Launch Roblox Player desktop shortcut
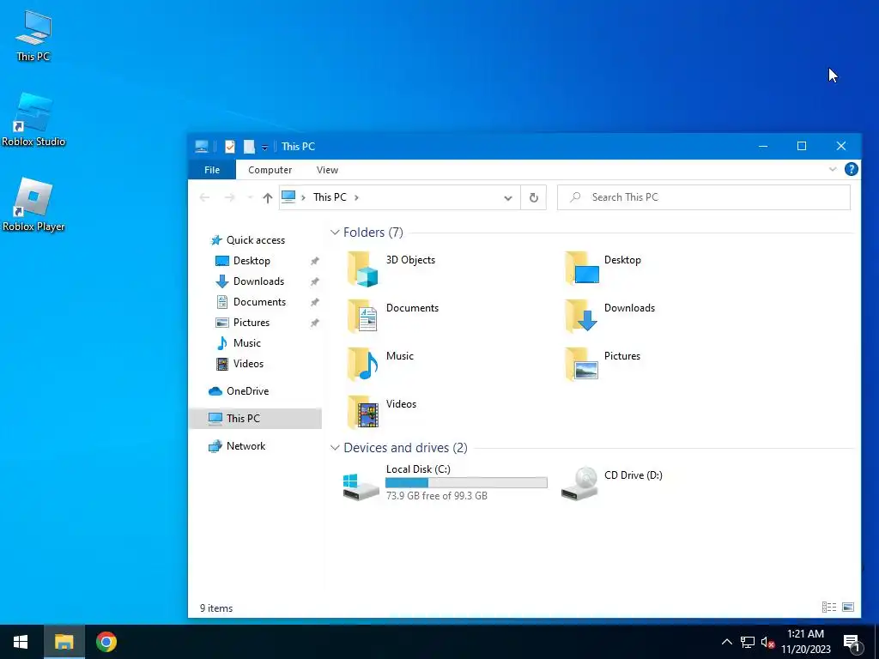 click(x=33, y=204)
